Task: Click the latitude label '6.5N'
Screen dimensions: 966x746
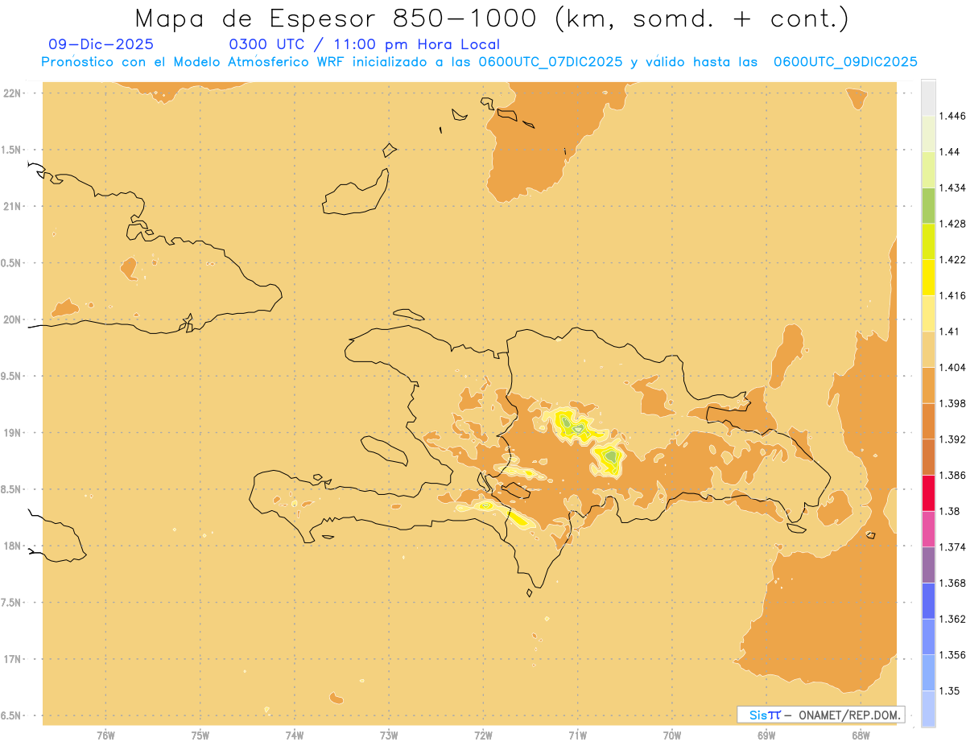Action: pos(11,715)
